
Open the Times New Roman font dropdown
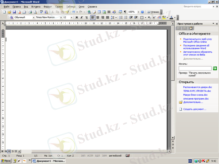60,17
